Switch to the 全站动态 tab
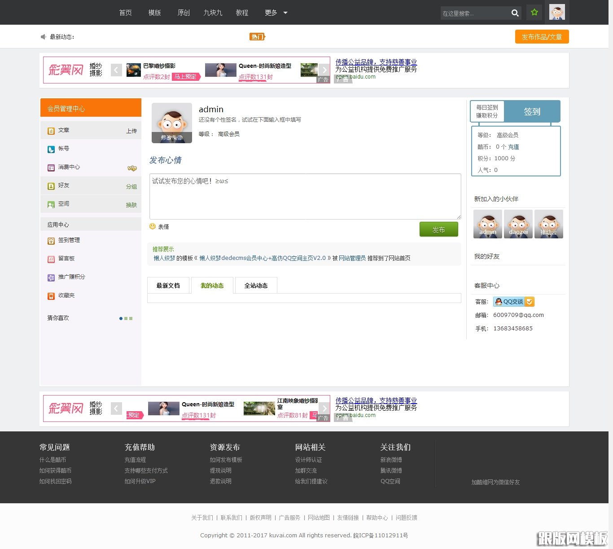 point(256,285)
